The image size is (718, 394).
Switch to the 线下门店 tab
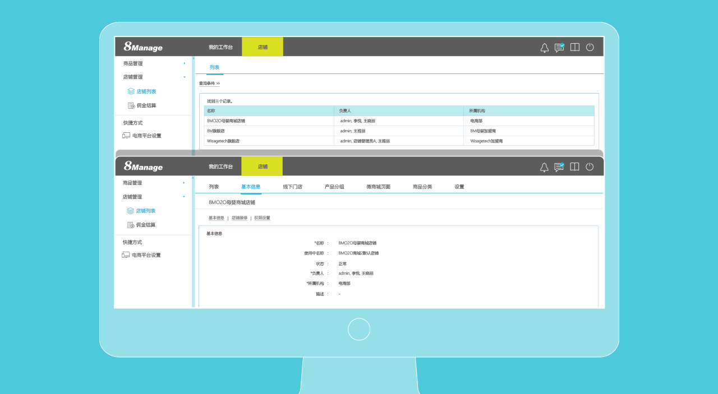pos(292,187)
